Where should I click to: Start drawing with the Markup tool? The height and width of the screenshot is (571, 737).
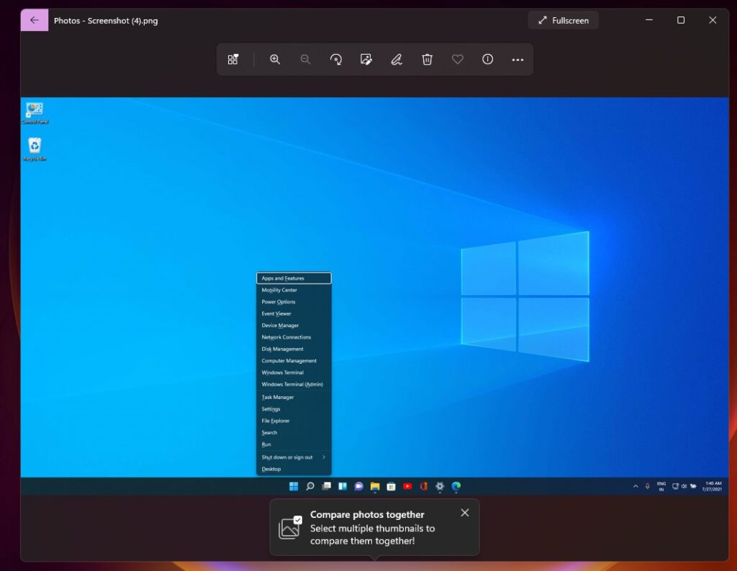tap(396, 59)
